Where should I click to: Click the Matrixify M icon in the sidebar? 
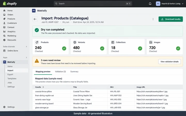tap(4, 62)
